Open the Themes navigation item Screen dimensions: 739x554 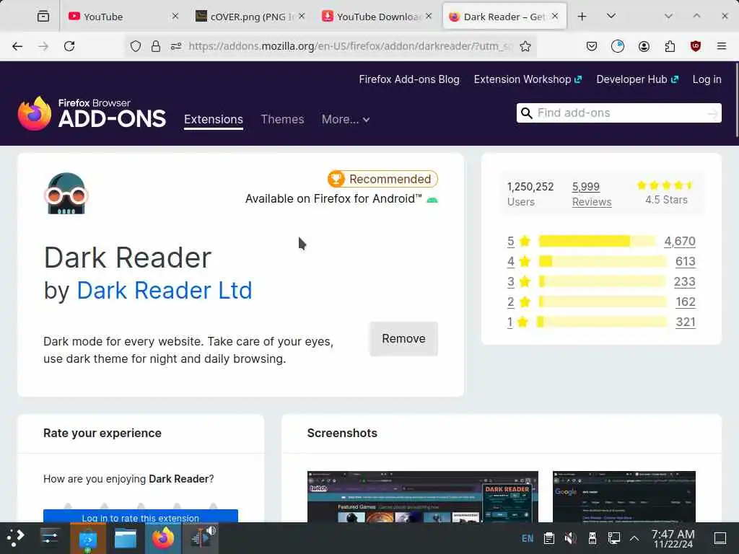pyautogui.click(x=282, y=120)
